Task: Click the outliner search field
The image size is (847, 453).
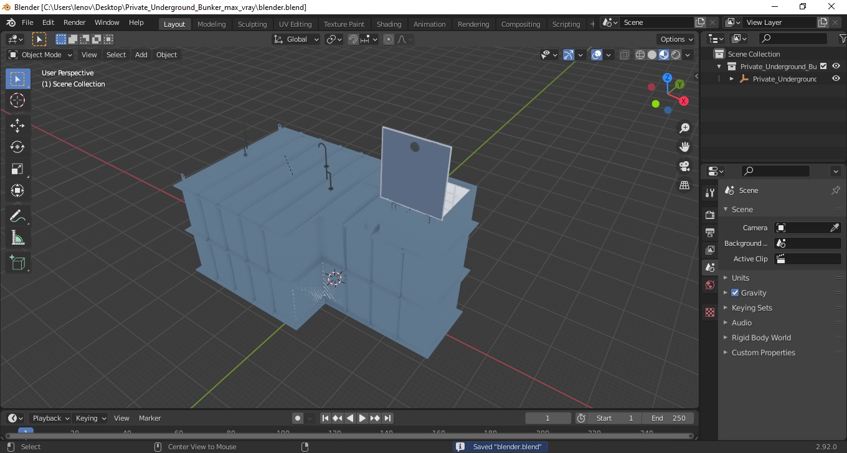Action: click(x=793, y=39)
